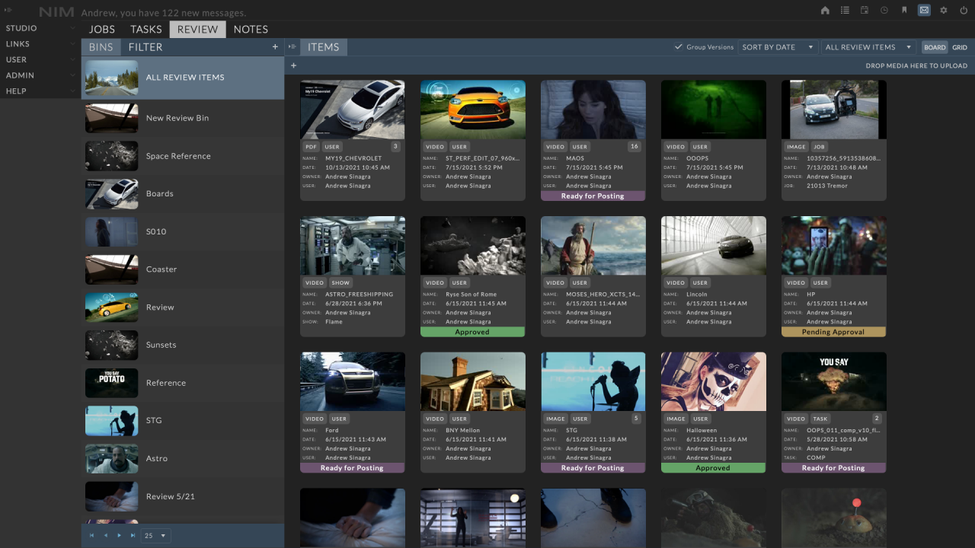This screenshot has height=548, width=975.
Task: Open the settings gear icon
Action: [x=943, y=10]
